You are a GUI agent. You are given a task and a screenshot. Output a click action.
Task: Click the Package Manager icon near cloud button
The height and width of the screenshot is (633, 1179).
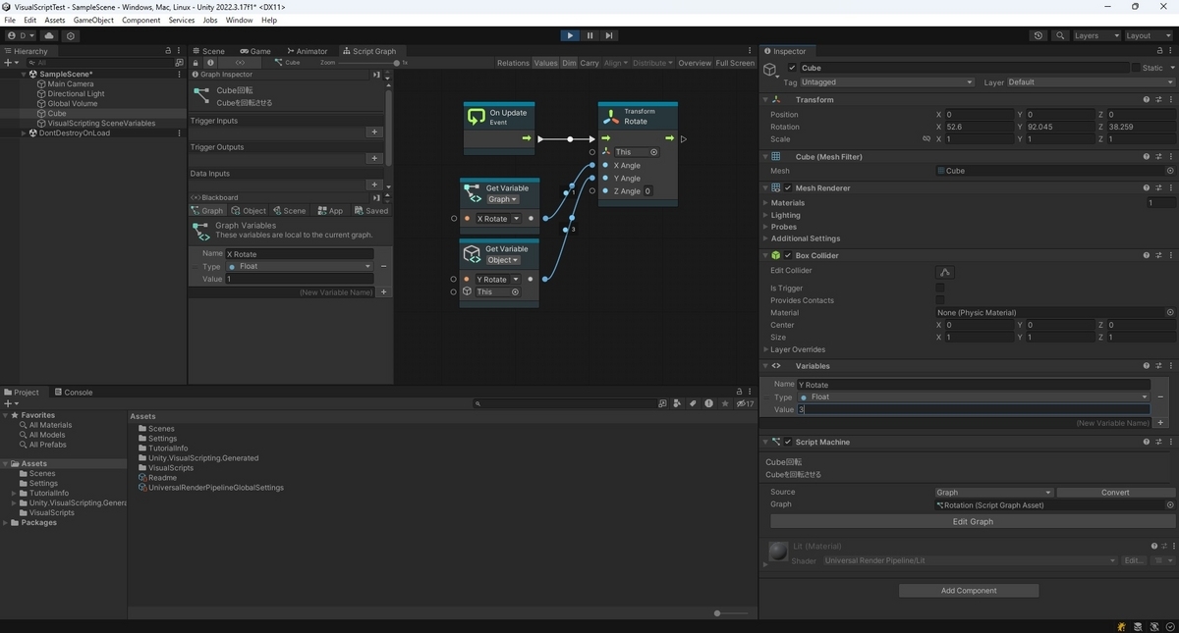coord(71,35)
